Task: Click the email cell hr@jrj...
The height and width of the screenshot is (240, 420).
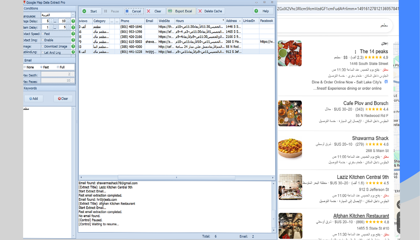Action: (151, 52)
